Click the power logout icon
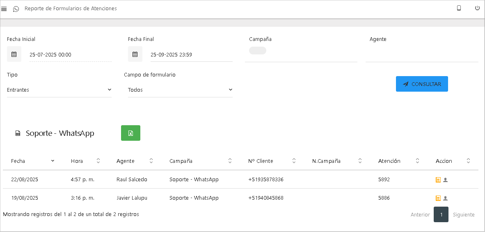 [477, 8]
